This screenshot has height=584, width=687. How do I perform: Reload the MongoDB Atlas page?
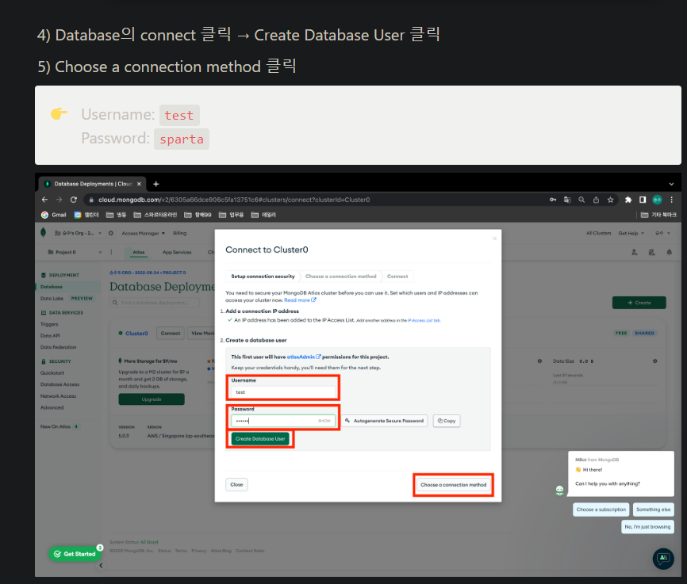pyautogui.click(x=74, y=200)
